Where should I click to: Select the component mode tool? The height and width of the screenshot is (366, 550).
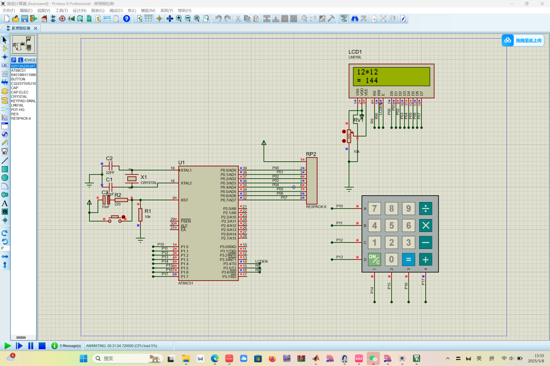5,48
